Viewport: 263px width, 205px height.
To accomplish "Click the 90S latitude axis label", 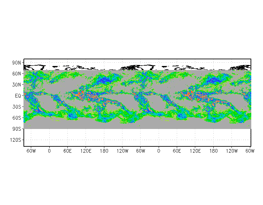I will (x=17, y=129).
